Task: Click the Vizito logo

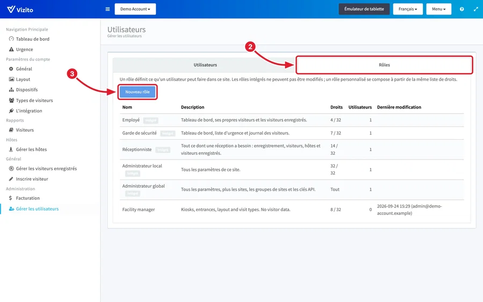Action: click(20, 10)
